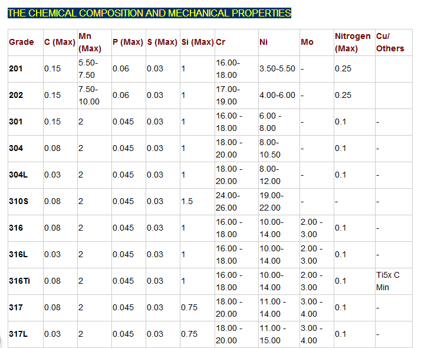Select grade '317L' row label
The image size is (441, 348).
coord(18,334)
